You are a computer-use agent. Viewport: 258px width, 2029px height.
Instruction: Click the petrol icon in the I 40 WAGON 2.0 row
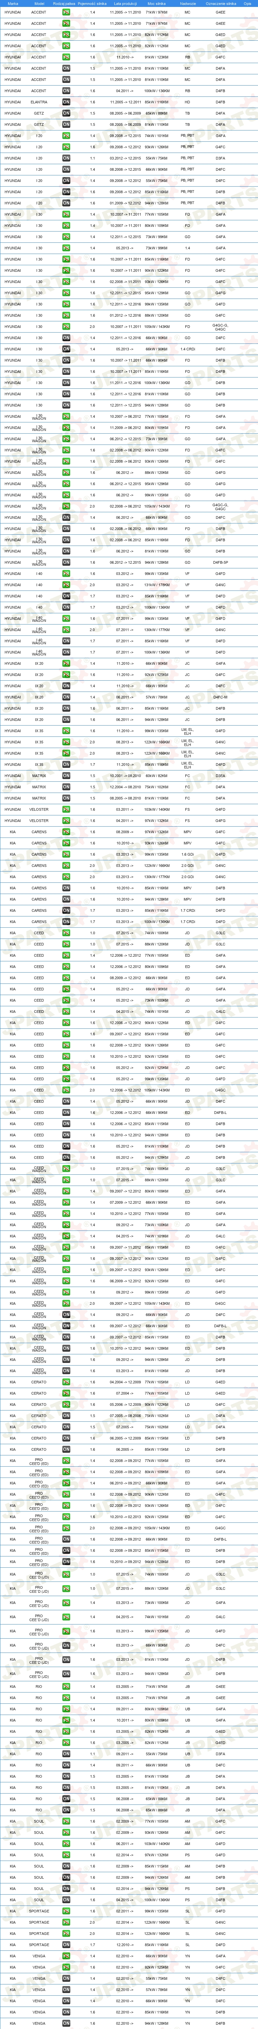[66, 630]
